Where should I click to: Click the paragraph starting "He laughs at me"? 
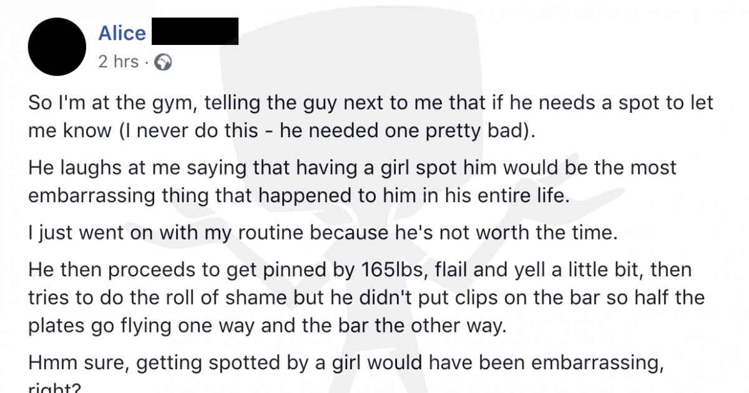coord(353,182)
